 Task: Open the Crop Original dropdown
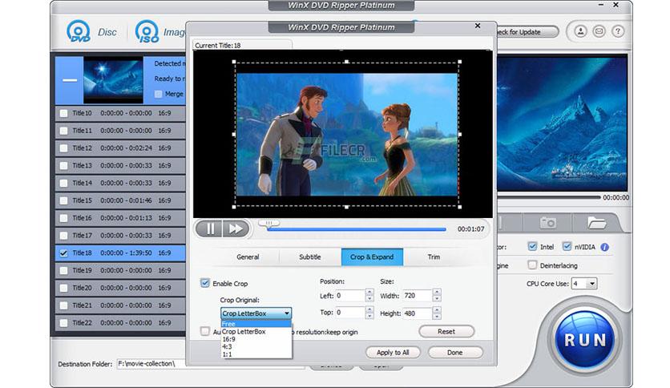point(256,313)
